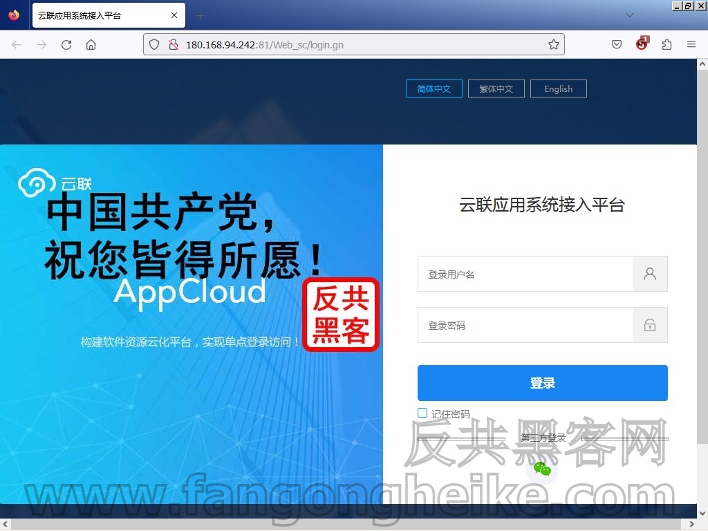Click horizontal scrollbar left arrow
Image resolution: width=708 pixels, height=531 pixels.
[5, 524]
